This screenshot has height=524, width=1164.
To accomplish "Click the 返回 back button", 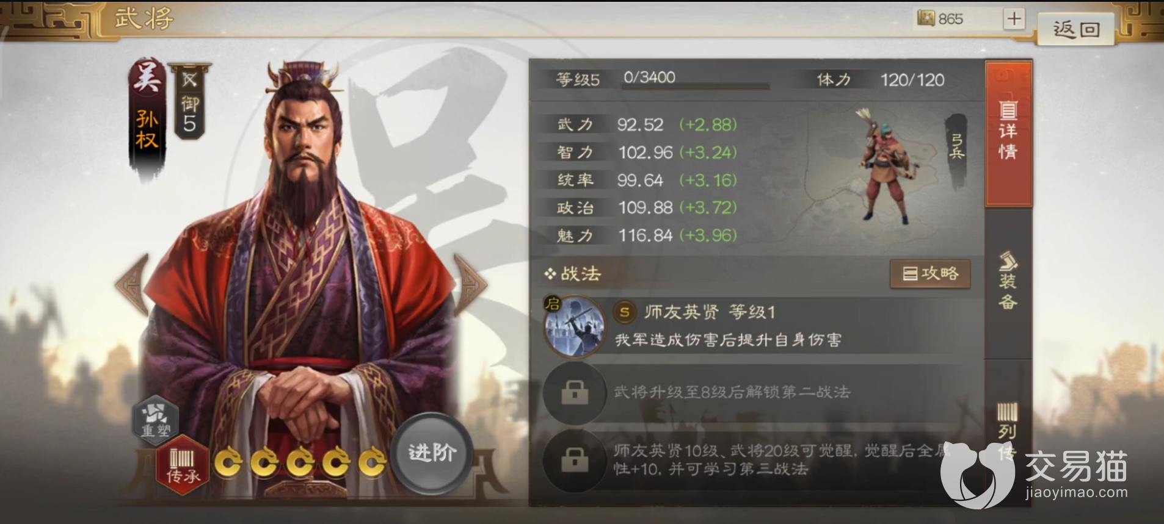I will [x=1076, y=29].
